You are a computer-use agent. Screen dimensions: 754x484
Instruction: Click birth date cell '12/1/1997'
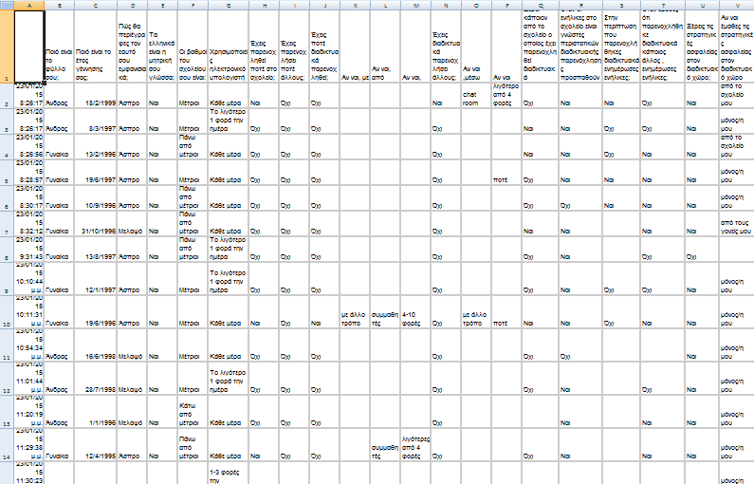pos(95,279)
